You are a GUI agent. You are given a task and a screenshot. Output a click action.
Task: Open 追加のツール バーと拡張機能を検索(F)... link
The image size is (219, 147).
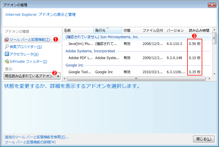point(37,137)
